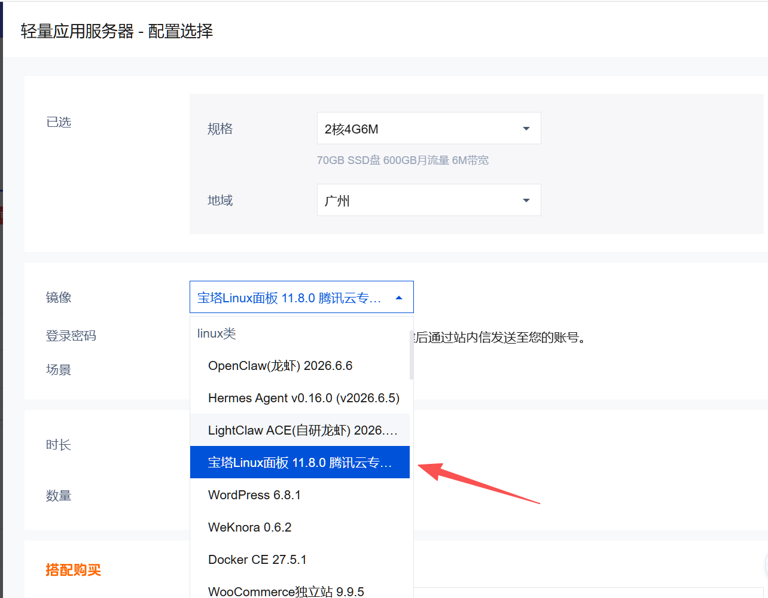This screenshot has height=598, width=768.
Task: Open the 地域 dropdown showing 广州
Action: pyautogui.click(x=429, y=200)
